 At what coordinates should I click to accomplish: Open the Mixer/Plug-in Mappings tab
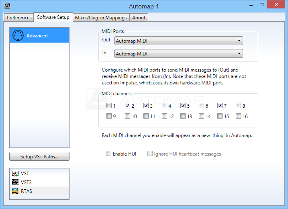tap(101, 17)
